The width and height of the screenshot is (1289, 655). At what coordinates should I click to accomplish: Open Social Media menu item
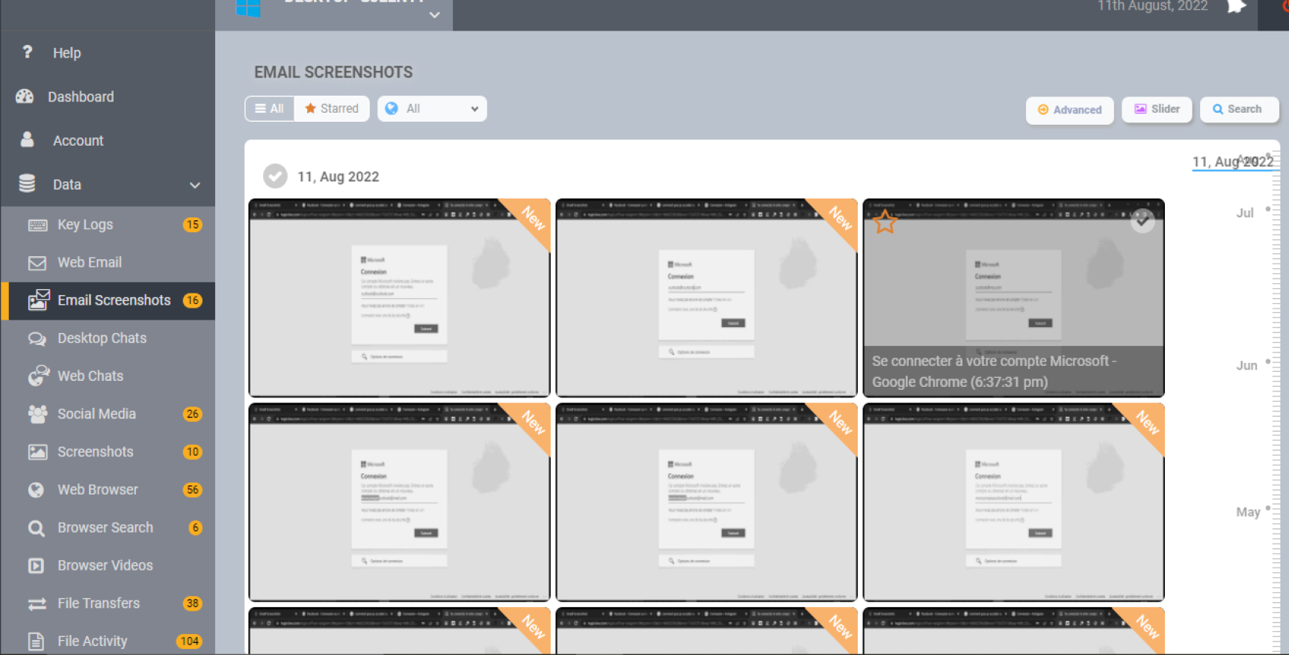pos(108,414)
